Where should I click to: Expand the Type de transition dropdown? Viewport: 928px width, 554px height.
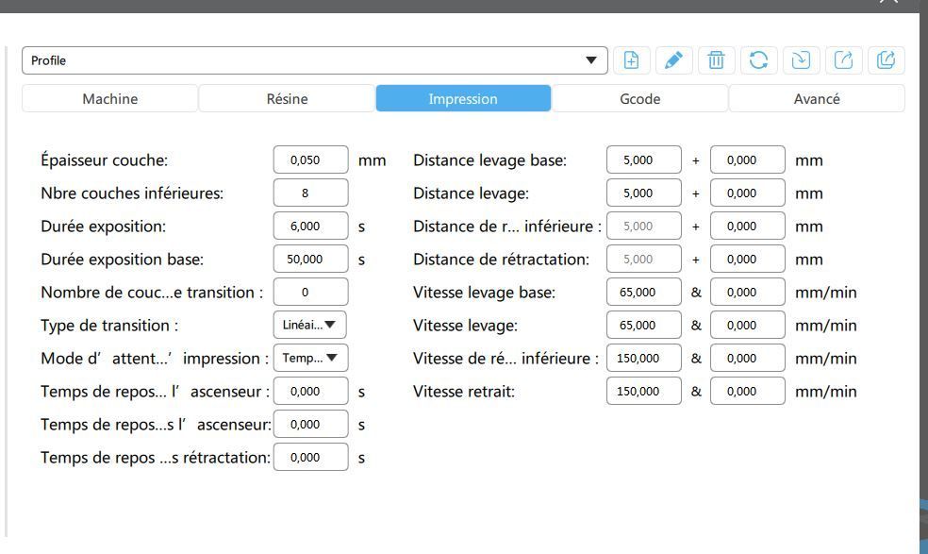click(x=310, y=326)
